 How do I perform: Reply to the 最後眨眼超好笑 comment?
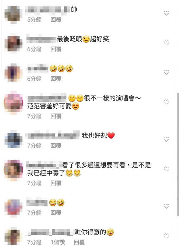tap(56, 49)
